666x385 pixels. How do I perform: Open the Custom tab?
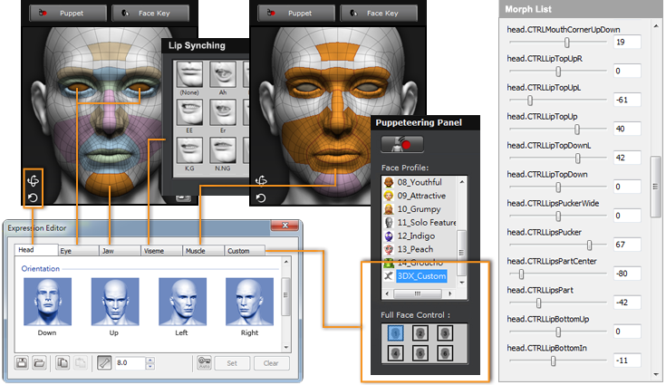coord(245,251)
